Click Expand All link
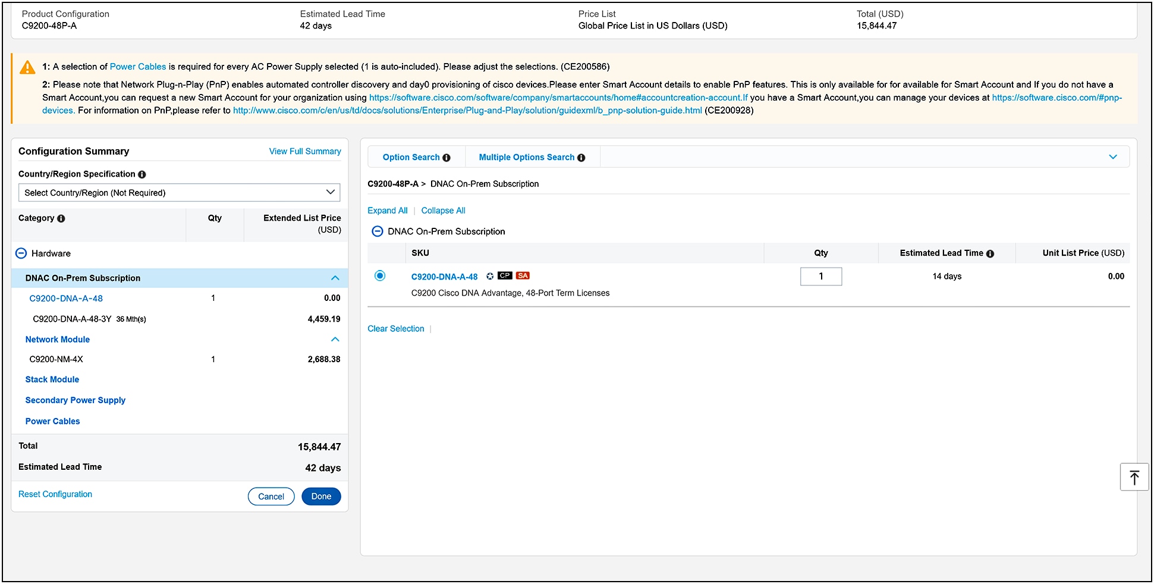Screen dimensions: 1154x584 [x=388, y=211]
